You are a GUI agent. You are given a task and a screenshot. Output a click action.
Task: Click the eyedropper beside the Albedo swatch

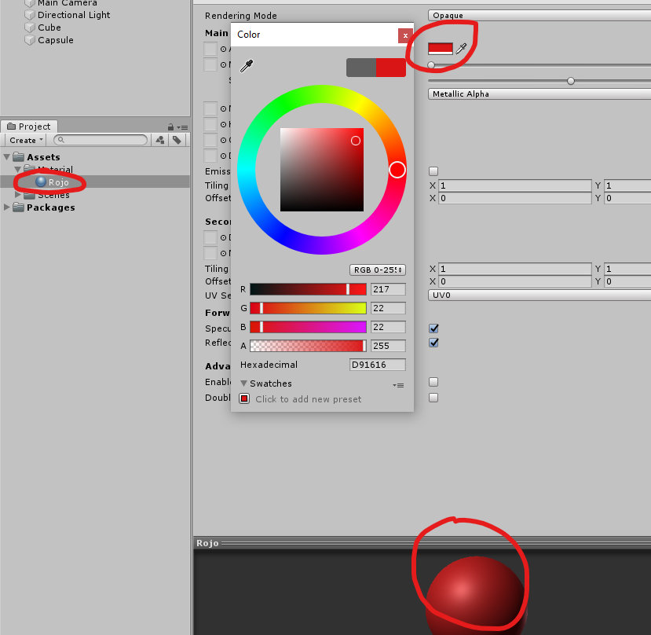tap(462, 49)
